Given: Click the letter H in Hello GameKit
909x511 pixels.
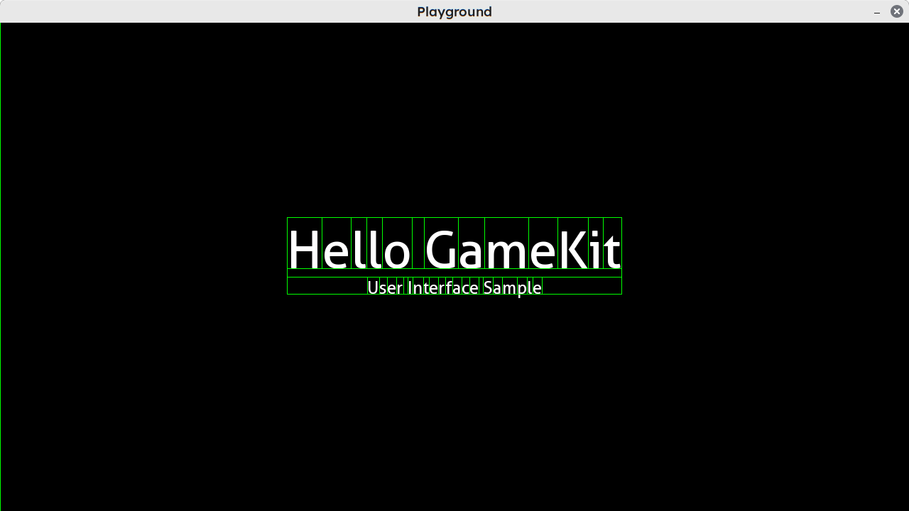Looking at the screenshot, I should (x=303, y=248).
